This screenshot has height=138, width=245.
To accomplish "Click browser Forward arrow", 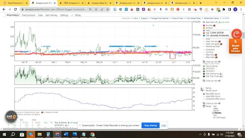I will [x=10, y=9].
